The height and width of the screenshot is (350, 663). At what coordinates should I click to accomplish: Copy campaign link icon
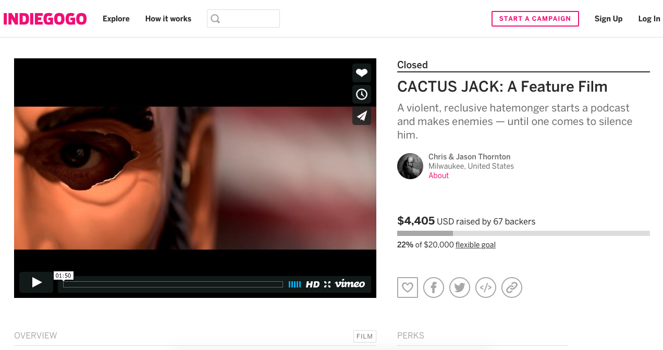tap(512, 287)
